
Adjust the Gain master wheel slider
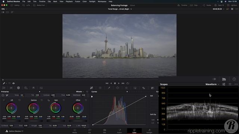pos(56,121)
